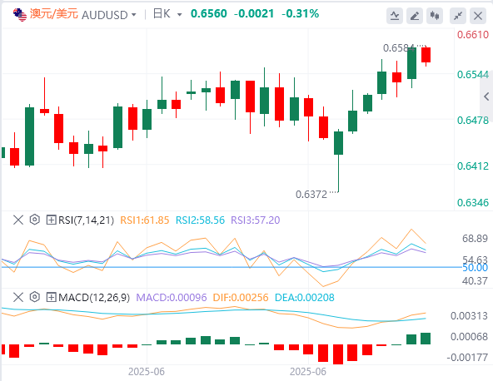Click the blue RSI 50.00 level line
This screenshot has height=381, width=493.
point(232,267)
